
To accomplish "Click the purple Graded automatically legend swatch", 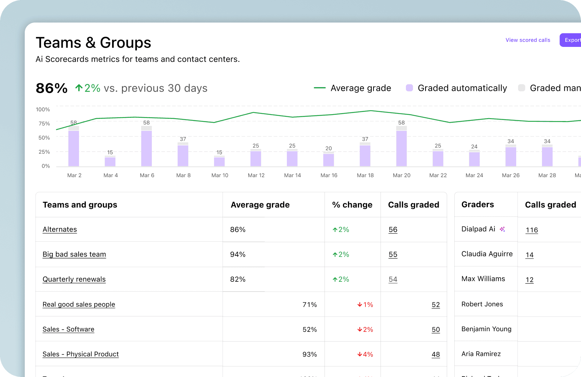I will (409, 88).
